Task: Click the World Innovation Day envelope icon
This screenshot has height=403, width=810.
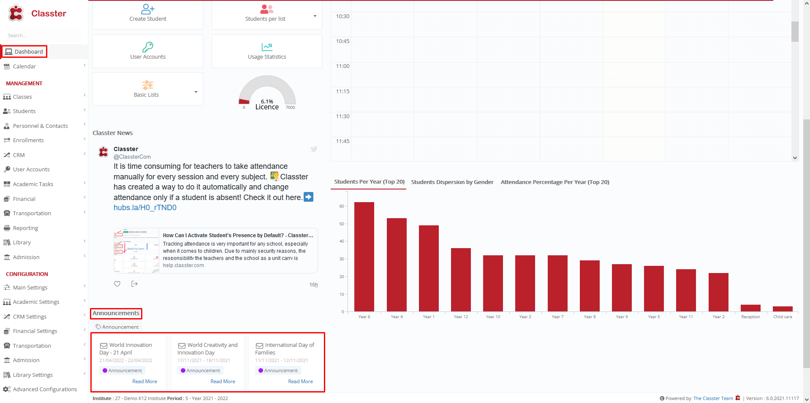Action: [103, 346]
